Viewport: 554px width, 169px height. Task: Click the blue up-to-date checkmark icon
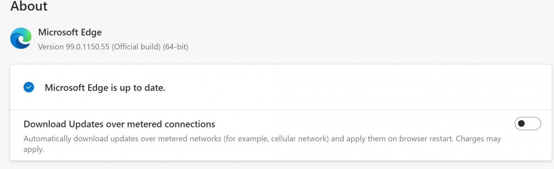pos(29,87)
